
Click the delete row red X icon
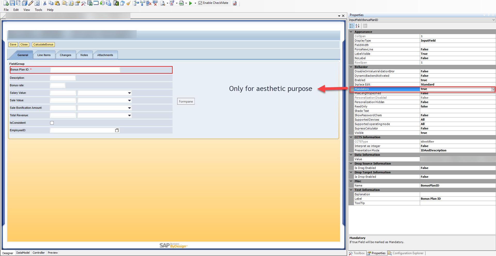point(149,3)
